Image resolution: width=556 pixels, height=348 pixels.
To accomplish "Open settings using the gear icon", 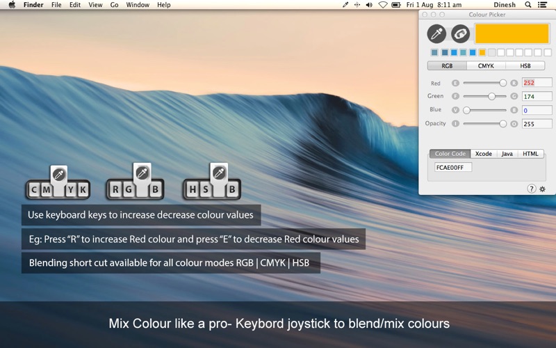I will click(543, 189).
